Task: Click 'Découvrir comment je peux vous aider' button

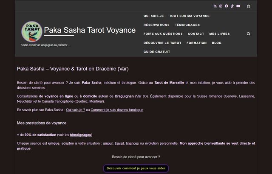Action: click(136, 168)
